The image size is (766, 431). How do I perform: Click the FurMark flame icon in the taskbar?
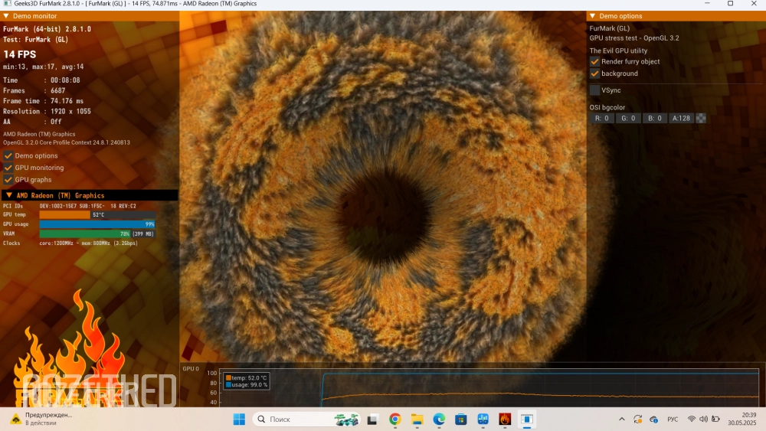click(505, 420)
